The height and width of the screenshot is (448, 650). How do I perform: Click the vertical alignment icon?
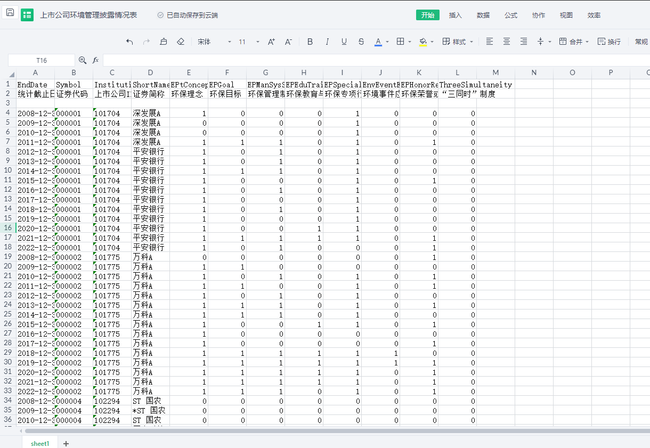point(541,42)
